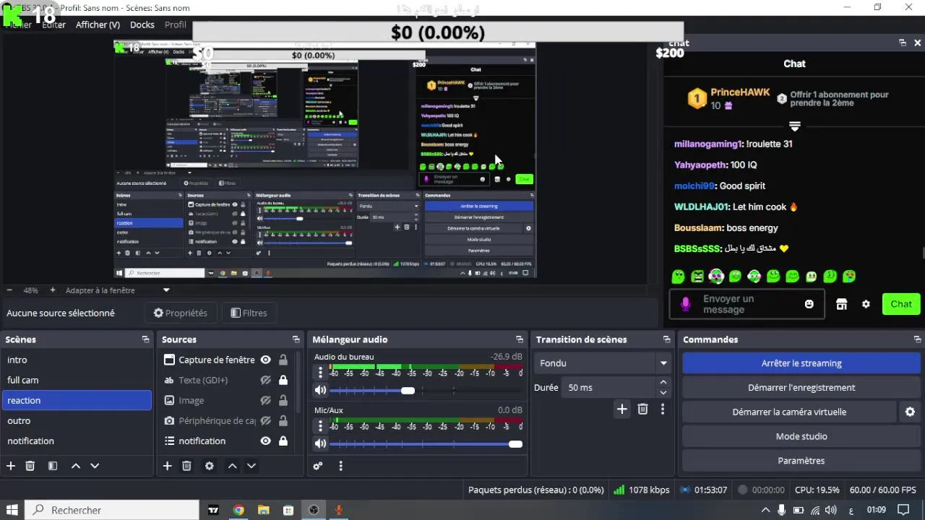The image size is (925, 520).
Task: Zoom in the preview with the plus icon
Action: pos(53,290)
